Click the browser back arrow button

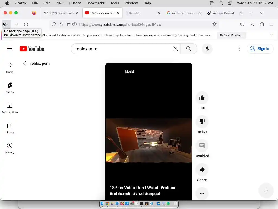pyautogui.click(x=6, y=24)
